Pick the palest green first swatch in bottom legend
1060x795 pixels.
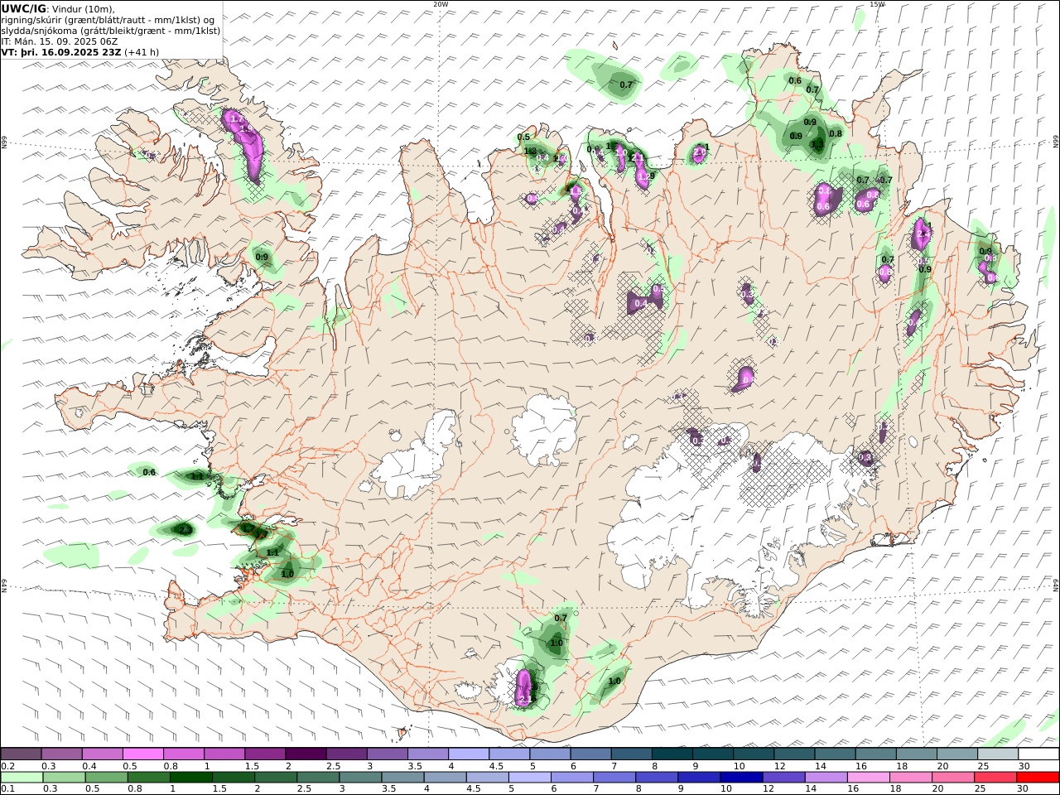point(22,778)
